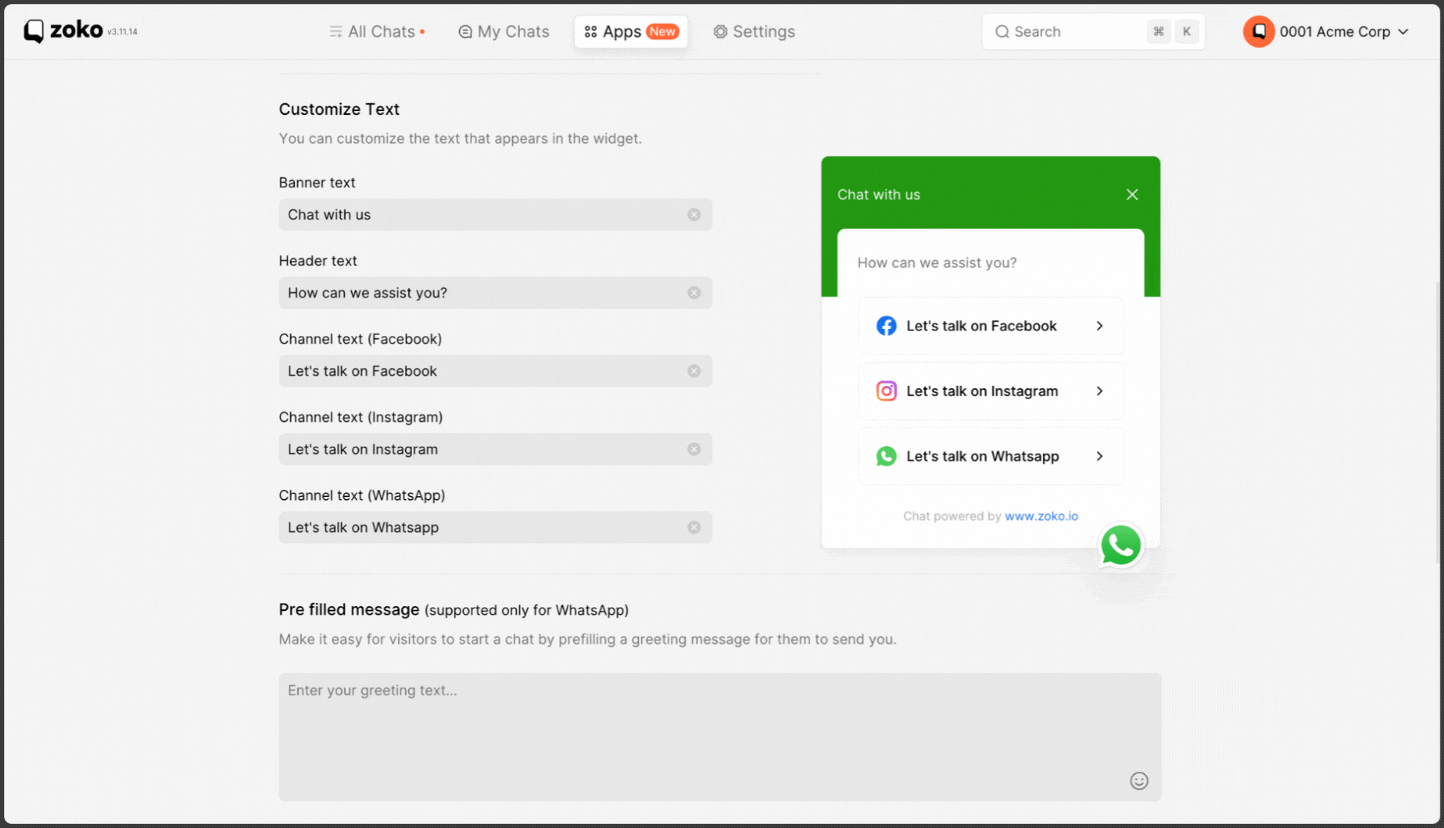Open the emoji picker in greeting box

[x=1138, y=781]
